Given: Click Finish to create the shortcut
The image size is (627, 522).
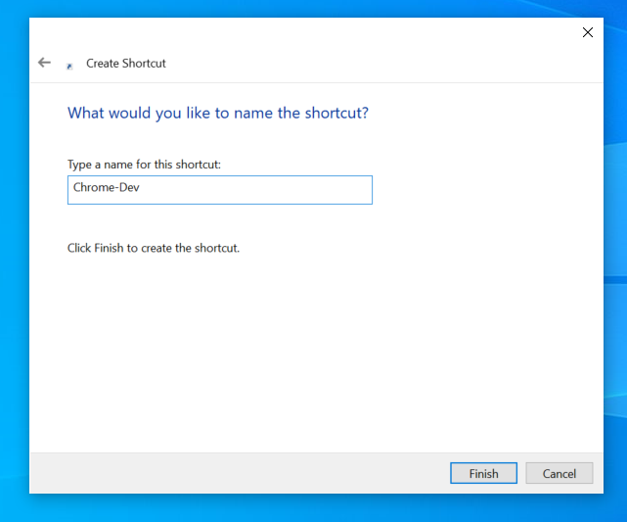Looking at the screenshot, I should pyautogui.click(x=483, y=473).
